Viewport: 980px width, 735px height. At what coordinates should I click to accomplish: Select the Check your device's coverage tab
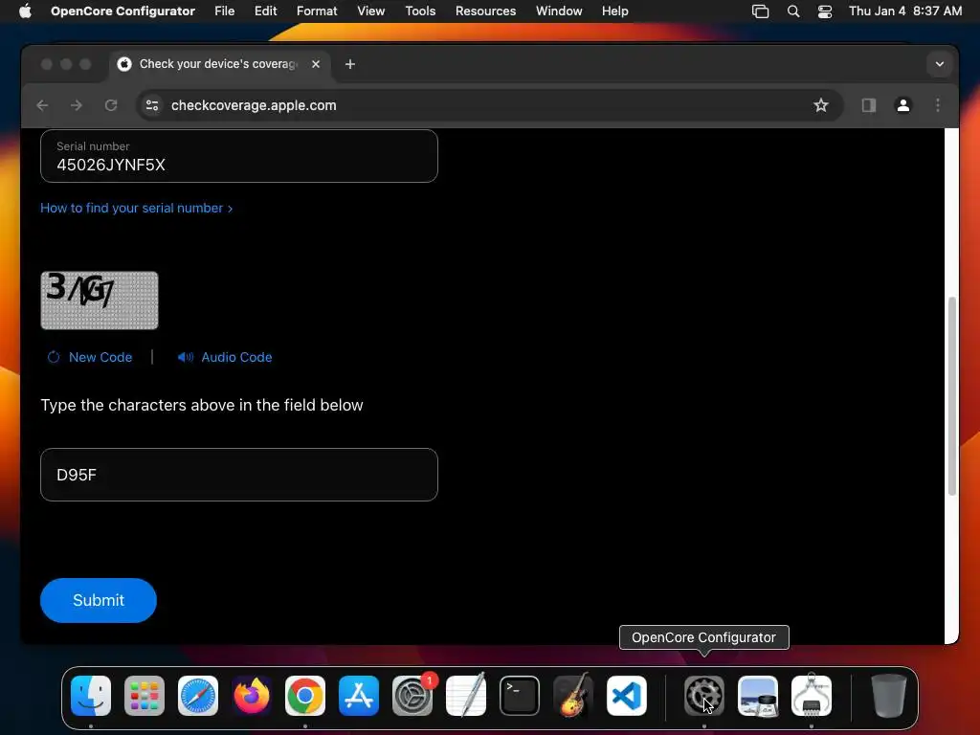pyautogui.click(x=218, y=64)
